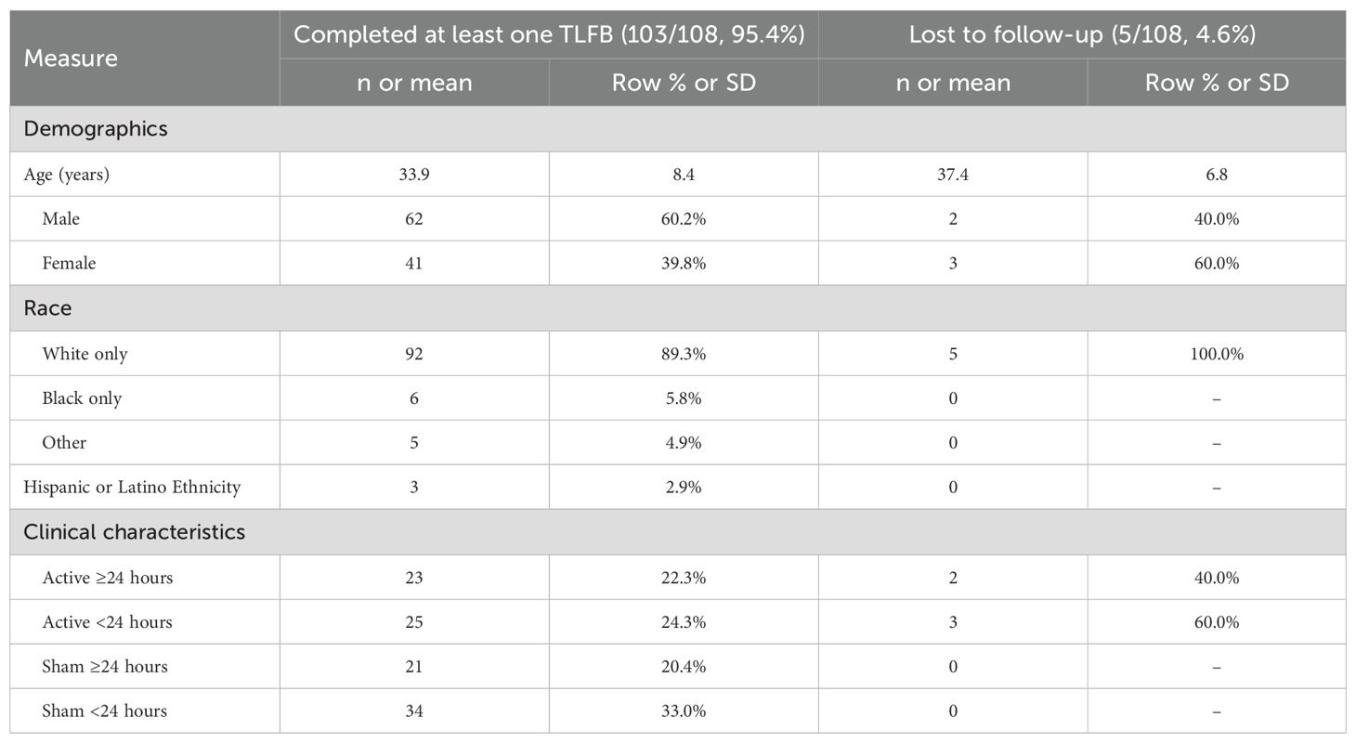Click the 'Age (years)' row label

[67, 175]
